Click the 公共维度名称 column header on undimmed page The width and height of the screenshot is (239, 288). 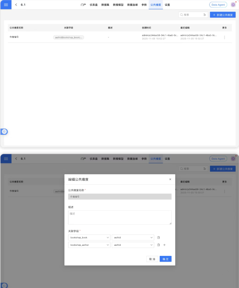click(x=16, y=28)
